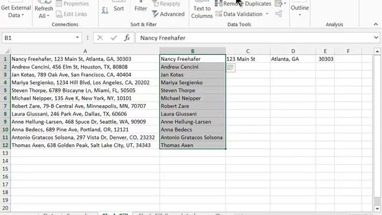Screen dimensions: 382x215
Task: Click cell B5 'Steven Thorpe'
Action: (x=192, y=90)
